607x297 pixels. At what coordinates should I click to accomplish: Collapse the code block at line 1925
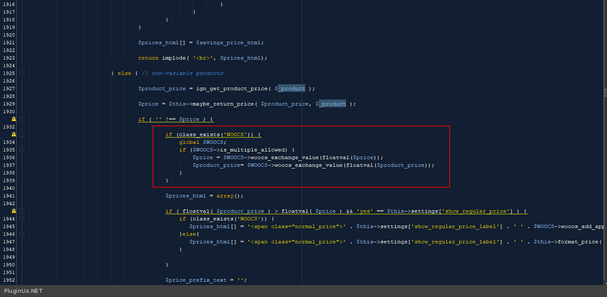click(x=22, y=73)
